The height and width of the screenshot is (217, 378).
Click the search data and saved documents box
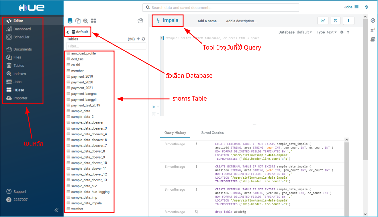[221, 8]
